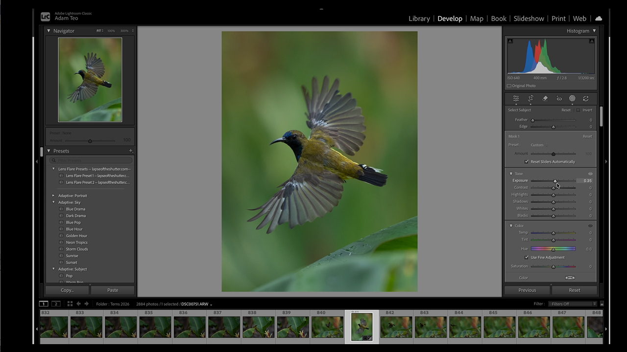The height and width of the screenshot is (352, 627).
Task: Click the Exposure slider handle
Action: pos(555,181)
